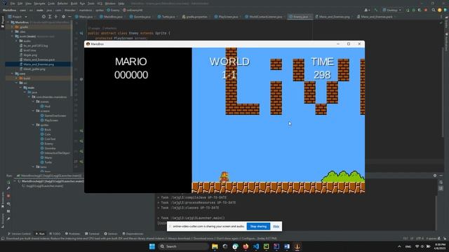
Task: Open the Desktop run configuration dropdown
Action: pos(392,10)
